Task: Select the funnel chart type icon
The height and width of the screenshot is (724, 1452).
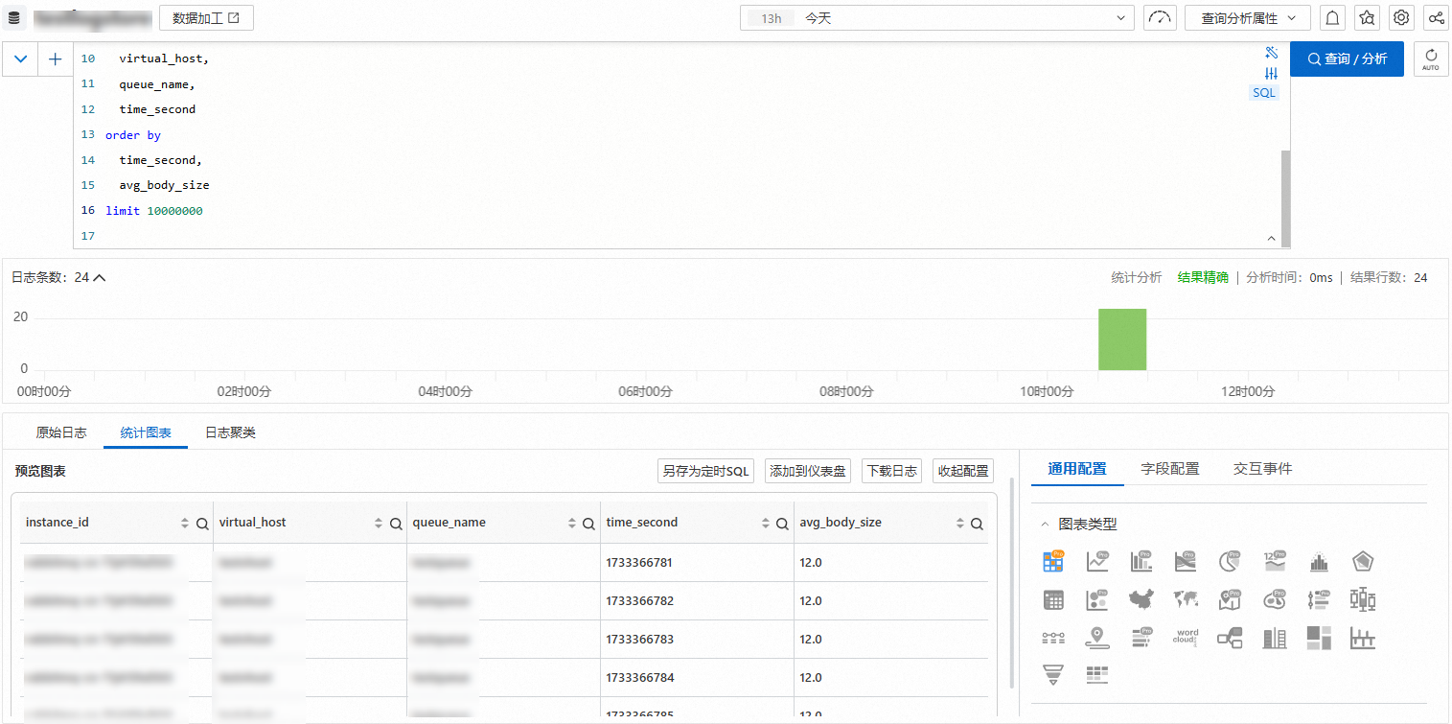Action: [x=1053, y=675]
